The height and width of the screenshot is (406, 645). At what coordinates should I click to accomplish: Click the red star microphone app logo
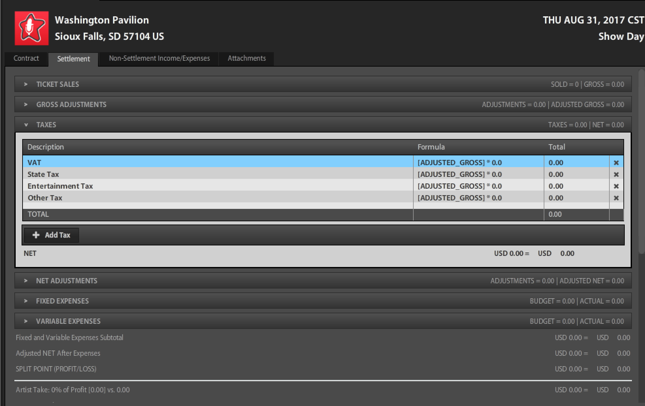pos(31,28)
